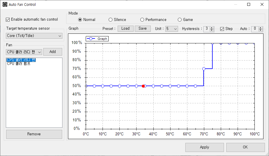Maximize the Auto Fan Control window
Viewport: 269px width, 156px height.
click(x=249, y=4)
